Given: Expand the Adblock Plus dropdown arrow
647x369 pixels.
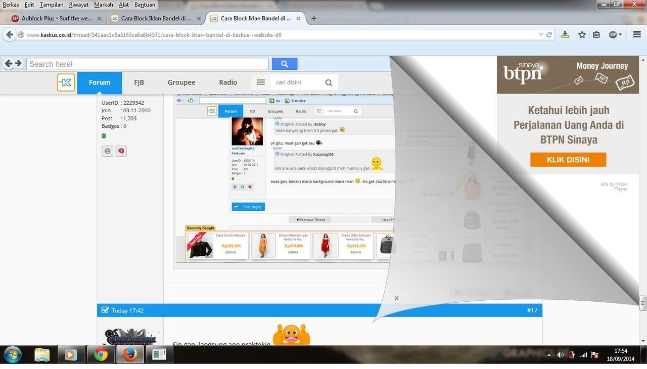Looking at the screenshot, I should (621, 35).
